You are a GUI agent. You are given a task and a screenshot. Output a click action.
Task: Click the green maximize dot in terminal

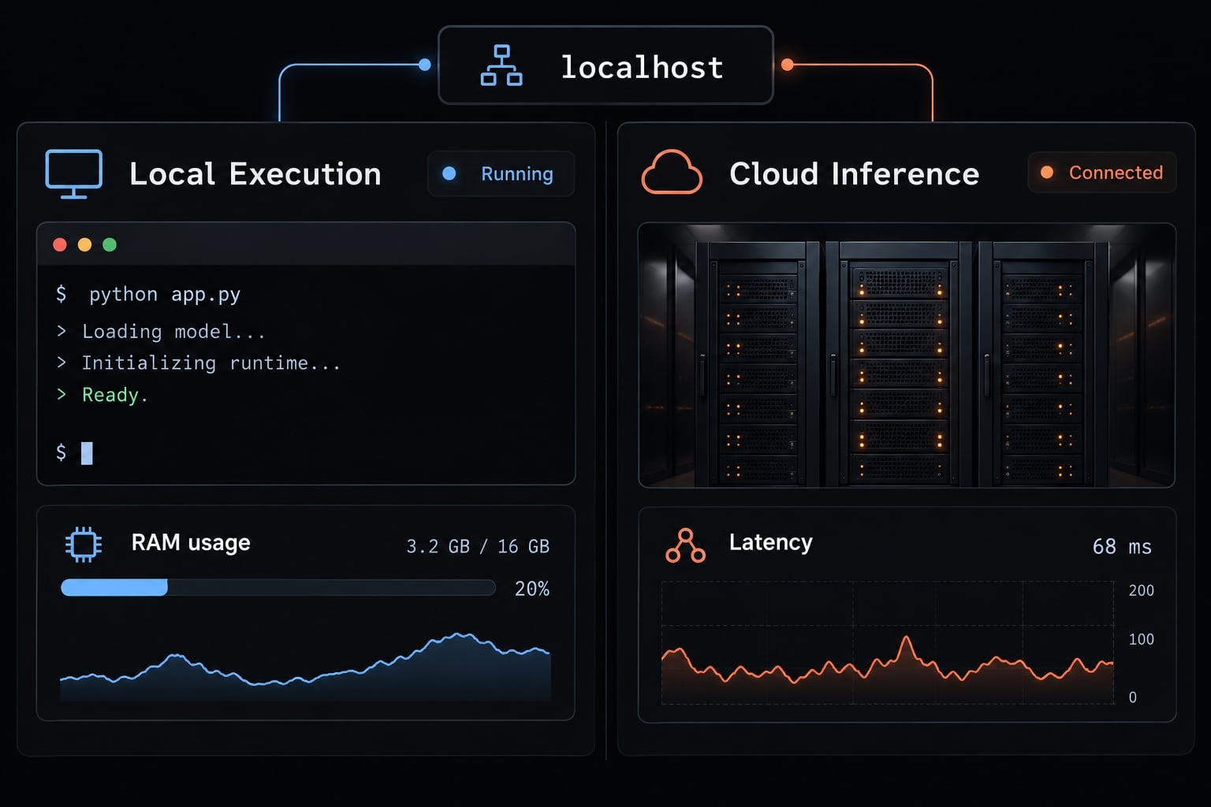(110, 244)
